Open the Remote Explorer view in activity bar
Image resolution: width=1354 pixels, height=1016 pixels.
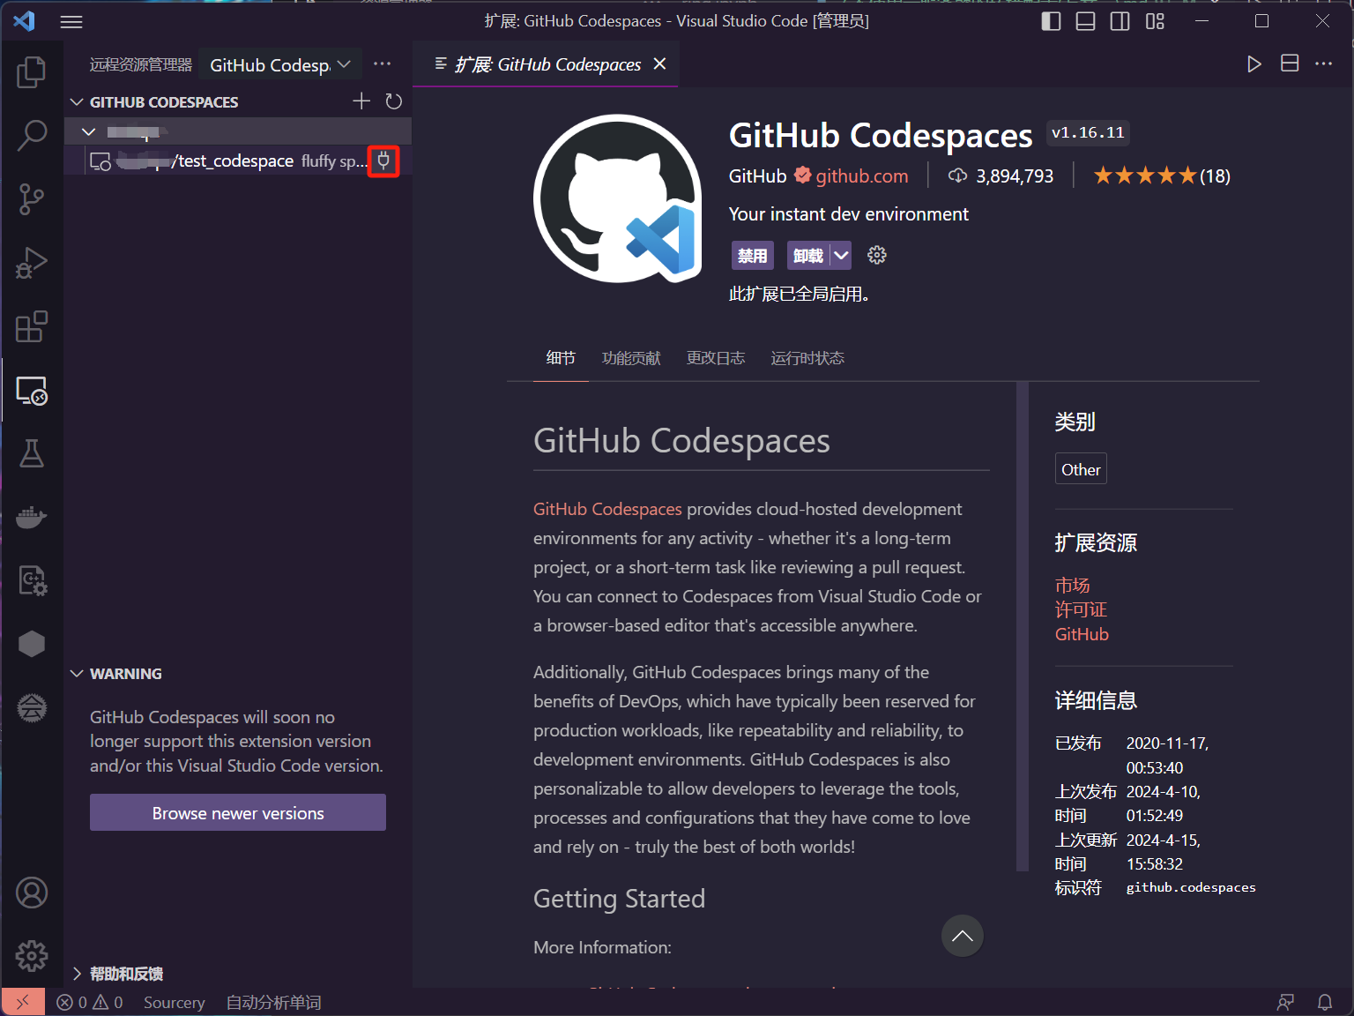(32, 391)
